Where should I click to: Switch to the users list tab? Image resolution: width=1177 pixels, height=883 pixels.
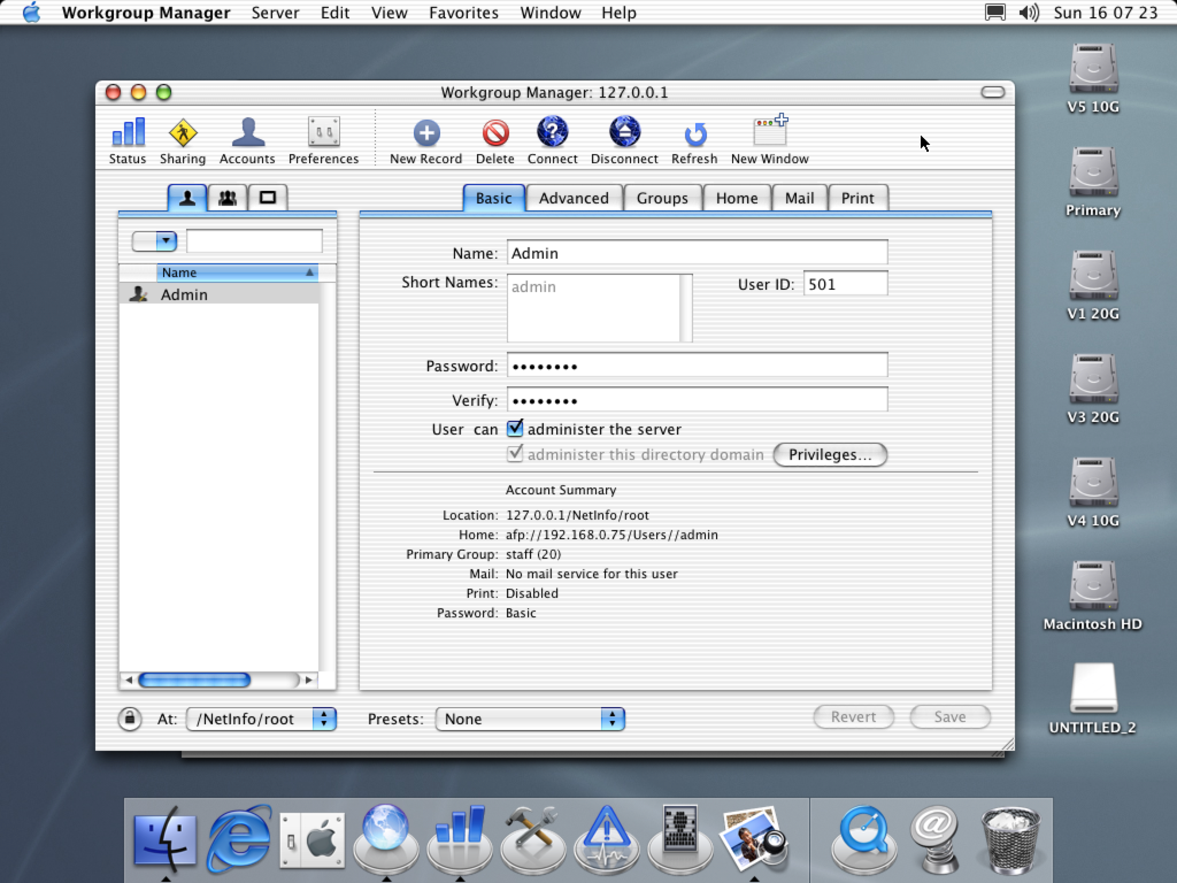[x=187, y=198]
